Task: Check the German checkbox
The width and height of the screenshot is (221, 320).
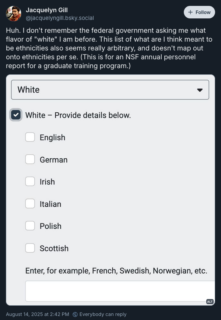Action: pyautogui.click(x=30, y=159)
